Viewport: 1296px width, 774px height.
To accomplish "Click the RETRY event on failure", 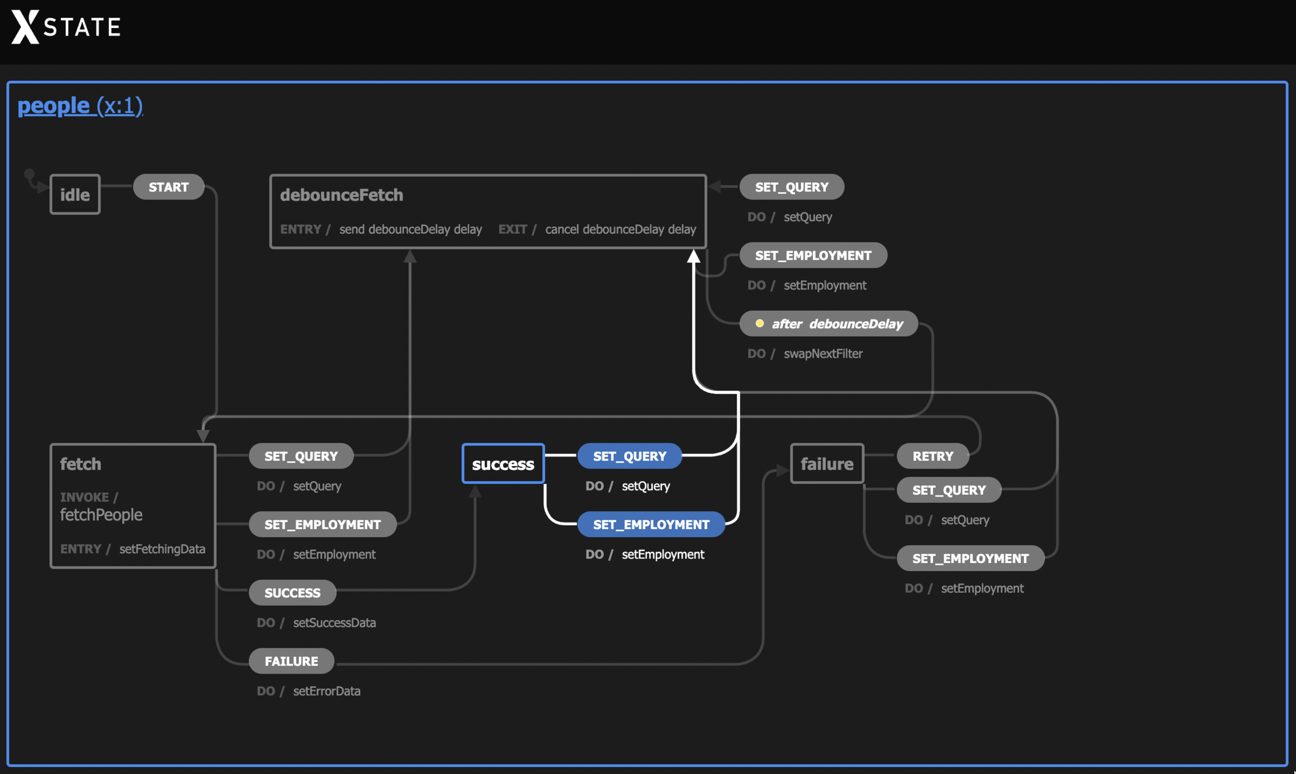I will tap(932, 456).
